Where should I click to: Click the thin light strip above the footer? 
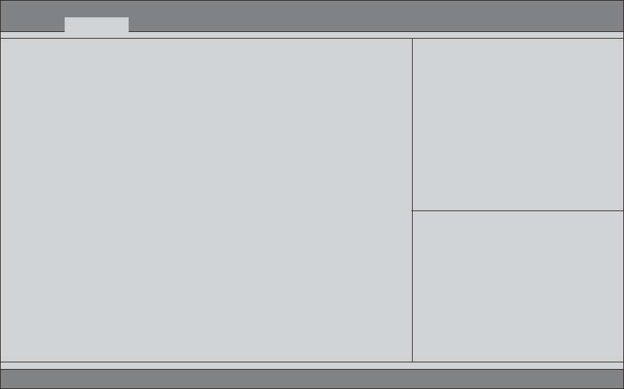point(312,366)
